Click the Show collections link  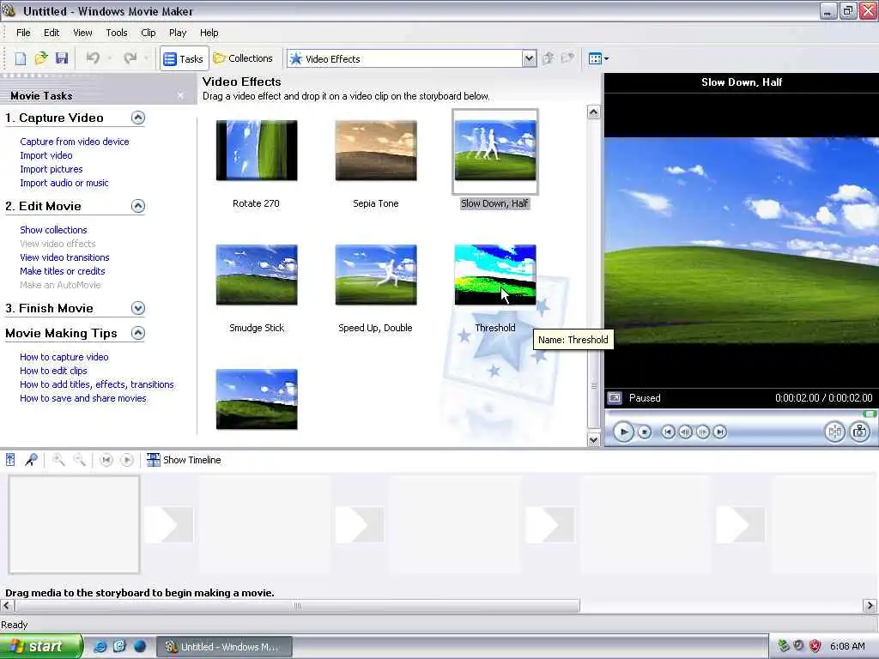tap(53, 230)
